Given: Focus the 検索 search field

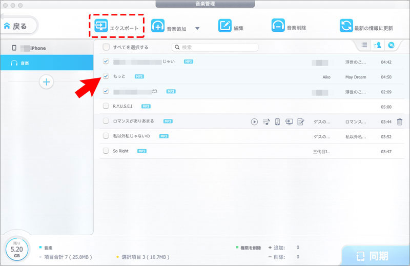Looking at the screenshot, I should tap(215, 47).
